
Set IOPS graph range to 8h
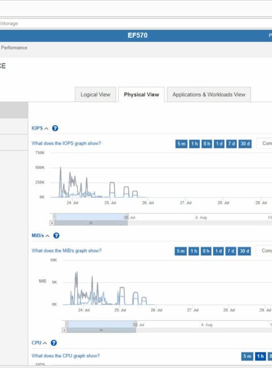pos(207,144)
